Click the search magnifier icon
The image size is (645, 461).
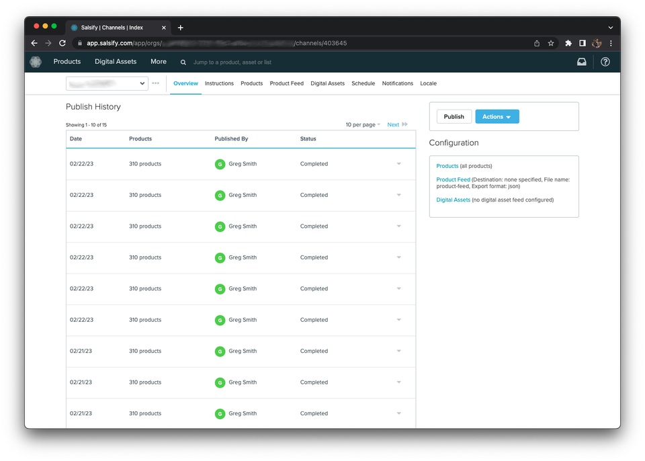click(183, 62)
